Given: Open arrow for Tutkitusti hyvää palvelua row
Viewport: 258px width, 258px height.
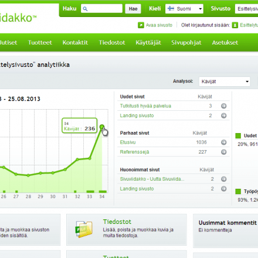Looking at the screenshot, I should 223,106.
